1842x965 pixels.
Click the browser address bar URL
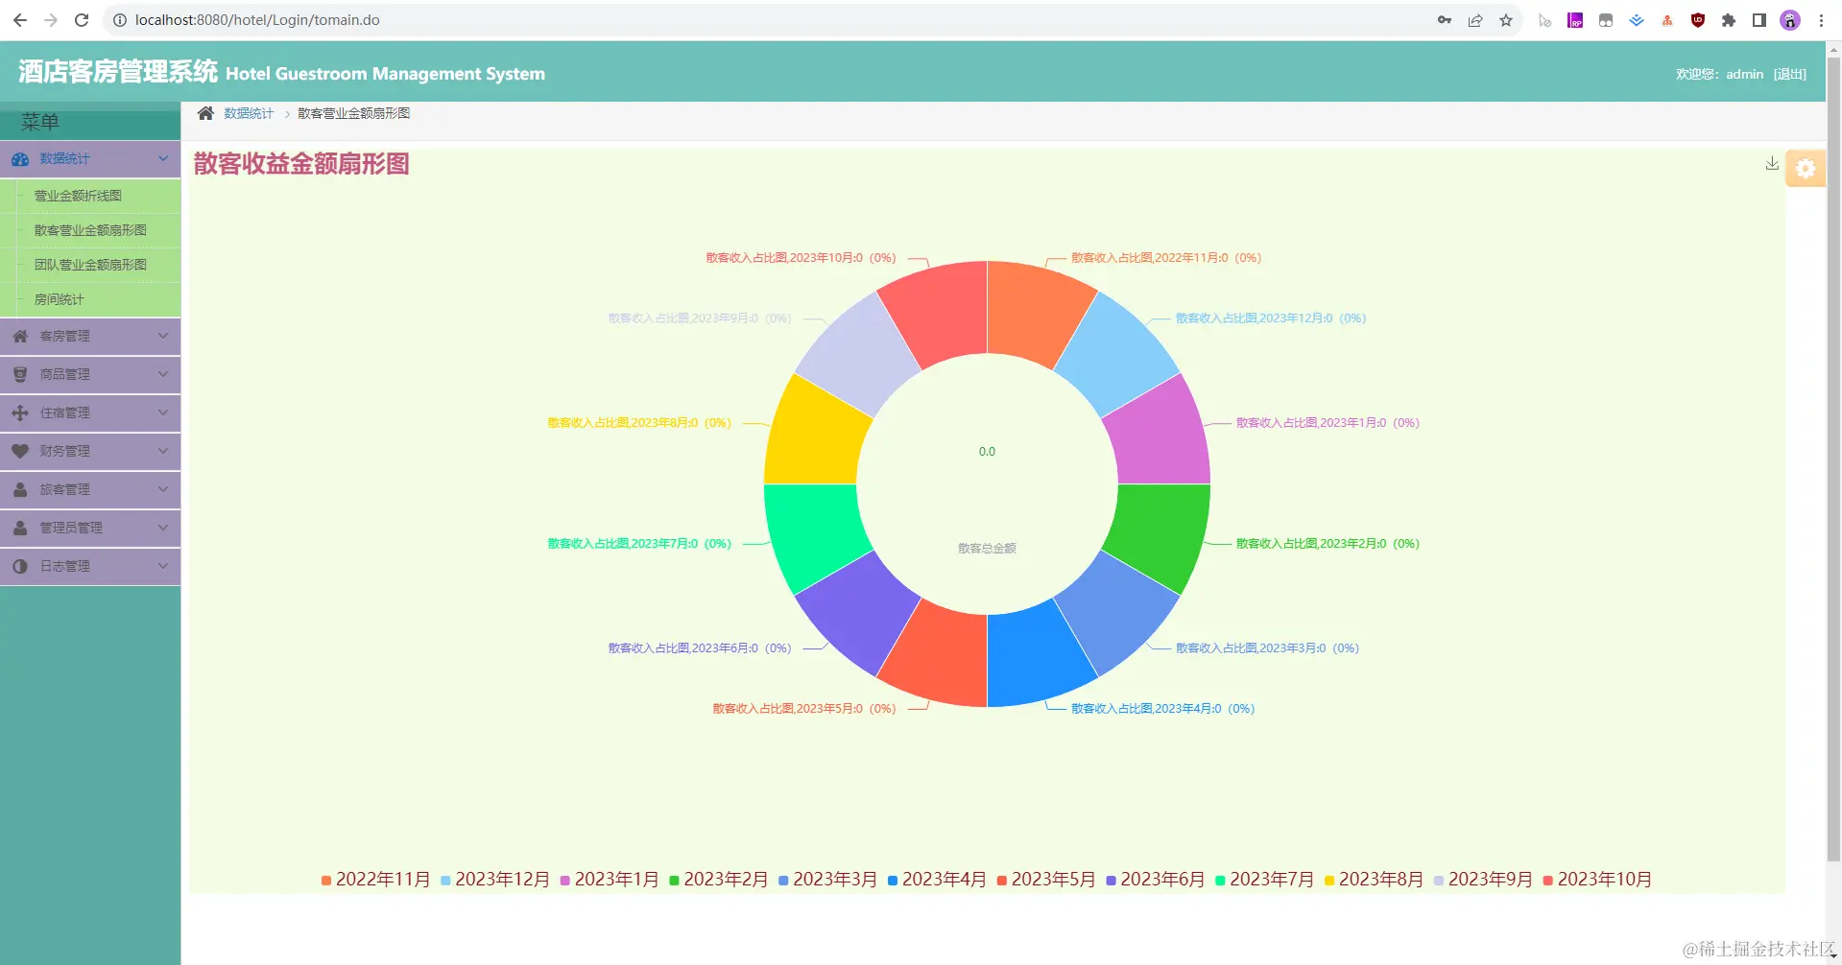(x=257, y=20)
